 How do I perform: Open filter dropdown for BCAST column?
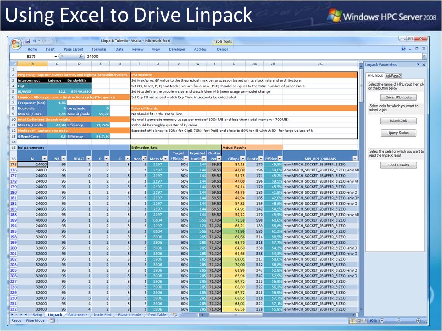pos(88,159)
